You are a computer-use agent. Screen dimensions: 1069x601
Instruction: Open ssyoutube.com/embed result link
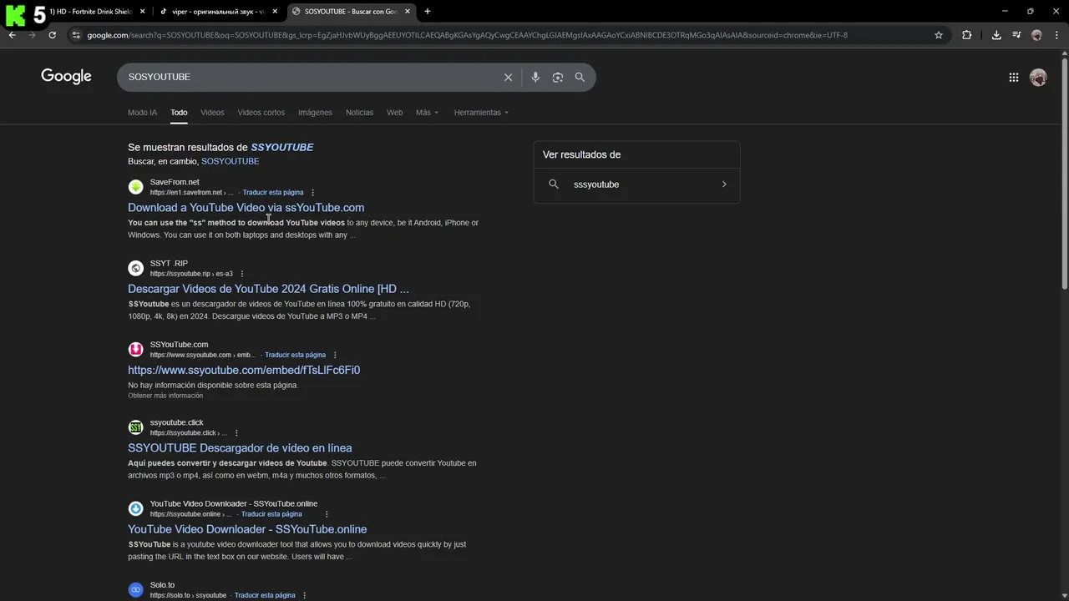point(244,370)
